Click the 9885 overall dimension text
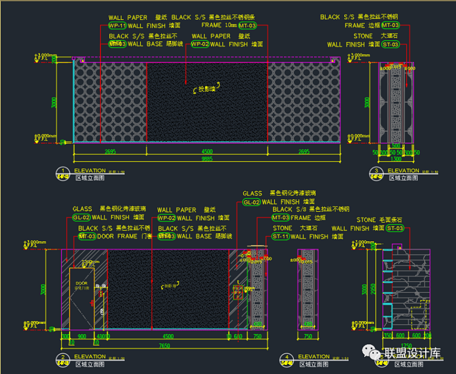Screen dimensions: 456x374 tap(206, 159)
